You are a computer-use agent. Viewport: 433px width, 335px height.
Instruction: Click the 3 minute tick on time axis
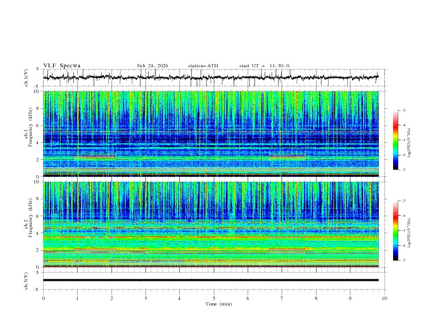[x=145, y=298]
